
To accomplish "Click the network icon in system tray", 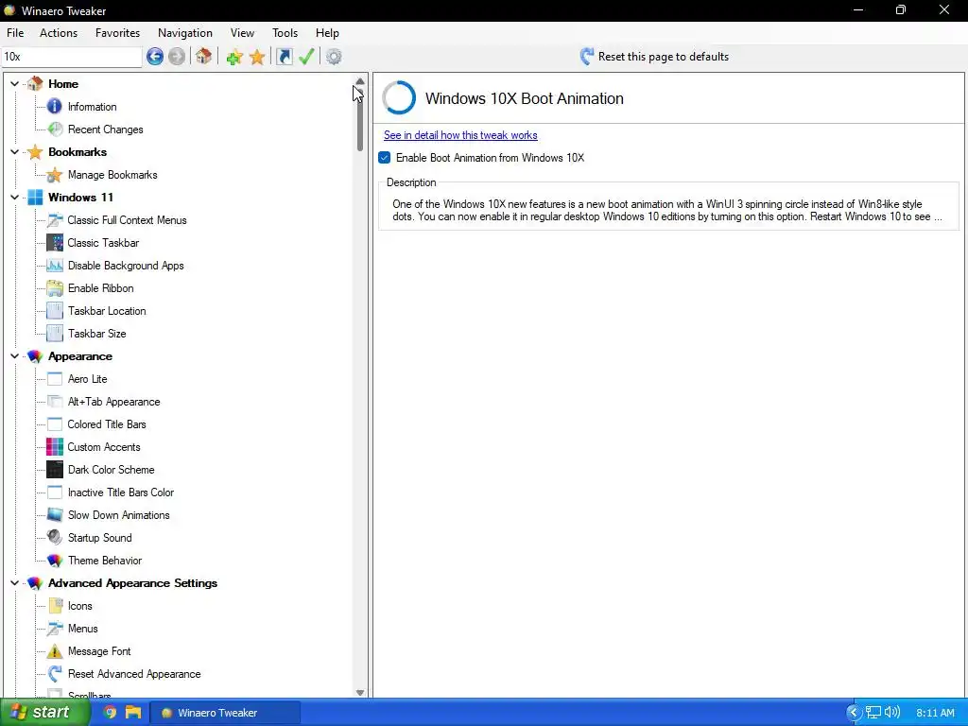I will pos(873,713).
